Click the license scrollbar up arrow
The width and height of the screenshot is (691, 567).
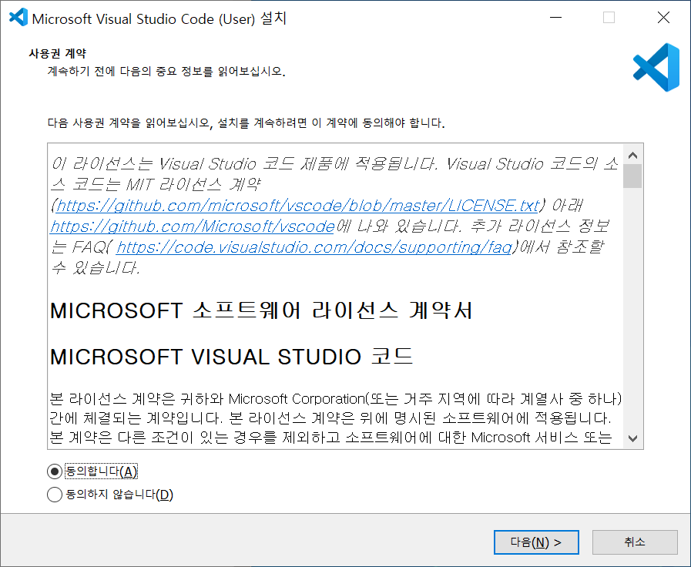point(632,155)
